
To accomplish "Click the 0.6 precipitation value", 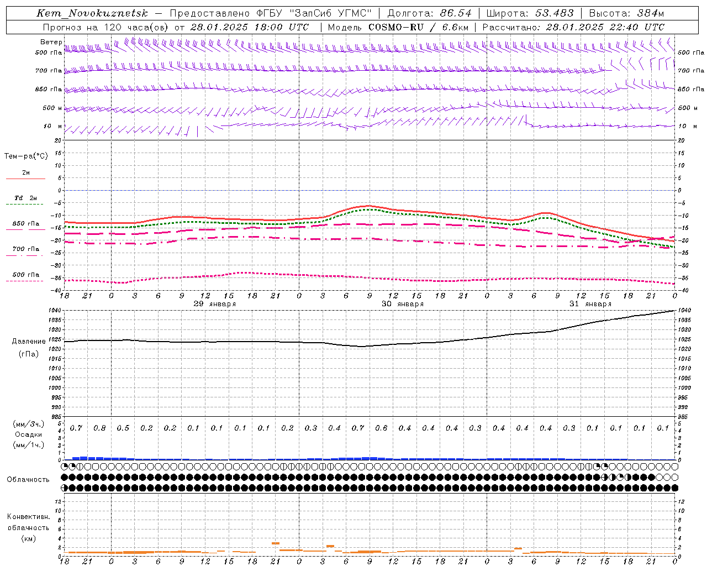I will tap(381, 428).
